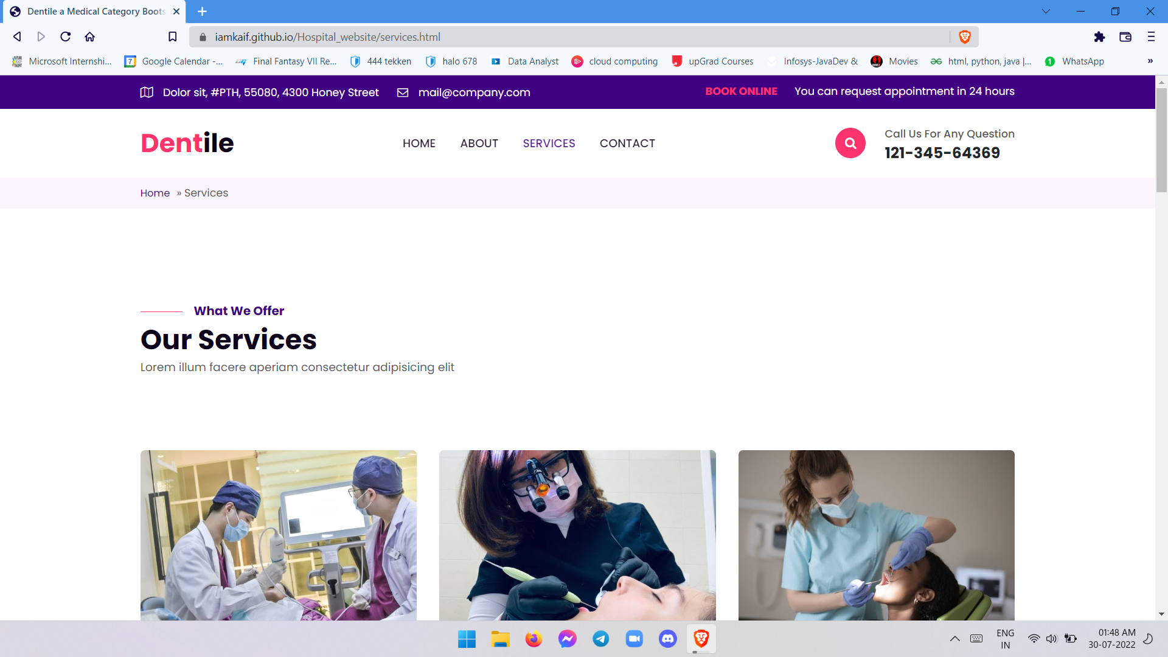Expand hidden icons in the system tray
The height and width of the screenshot is (657, 1168).
pyautogui.click(x=954, y=639)
